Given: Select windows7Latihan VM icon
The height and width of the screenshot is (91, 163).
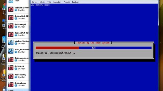Looking at the screenshot, I should tap(11, 42).
